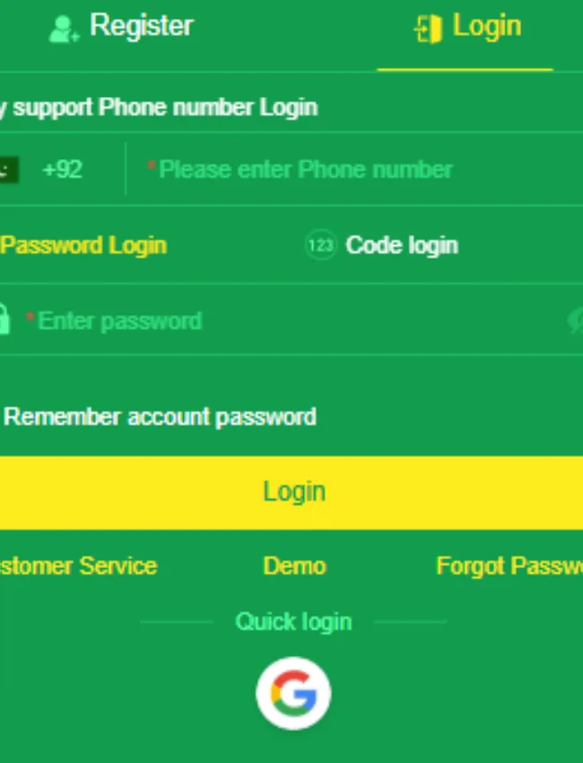The image size is (583, 763).
Task: Select the Login tab label
Action: click(486, 26)
